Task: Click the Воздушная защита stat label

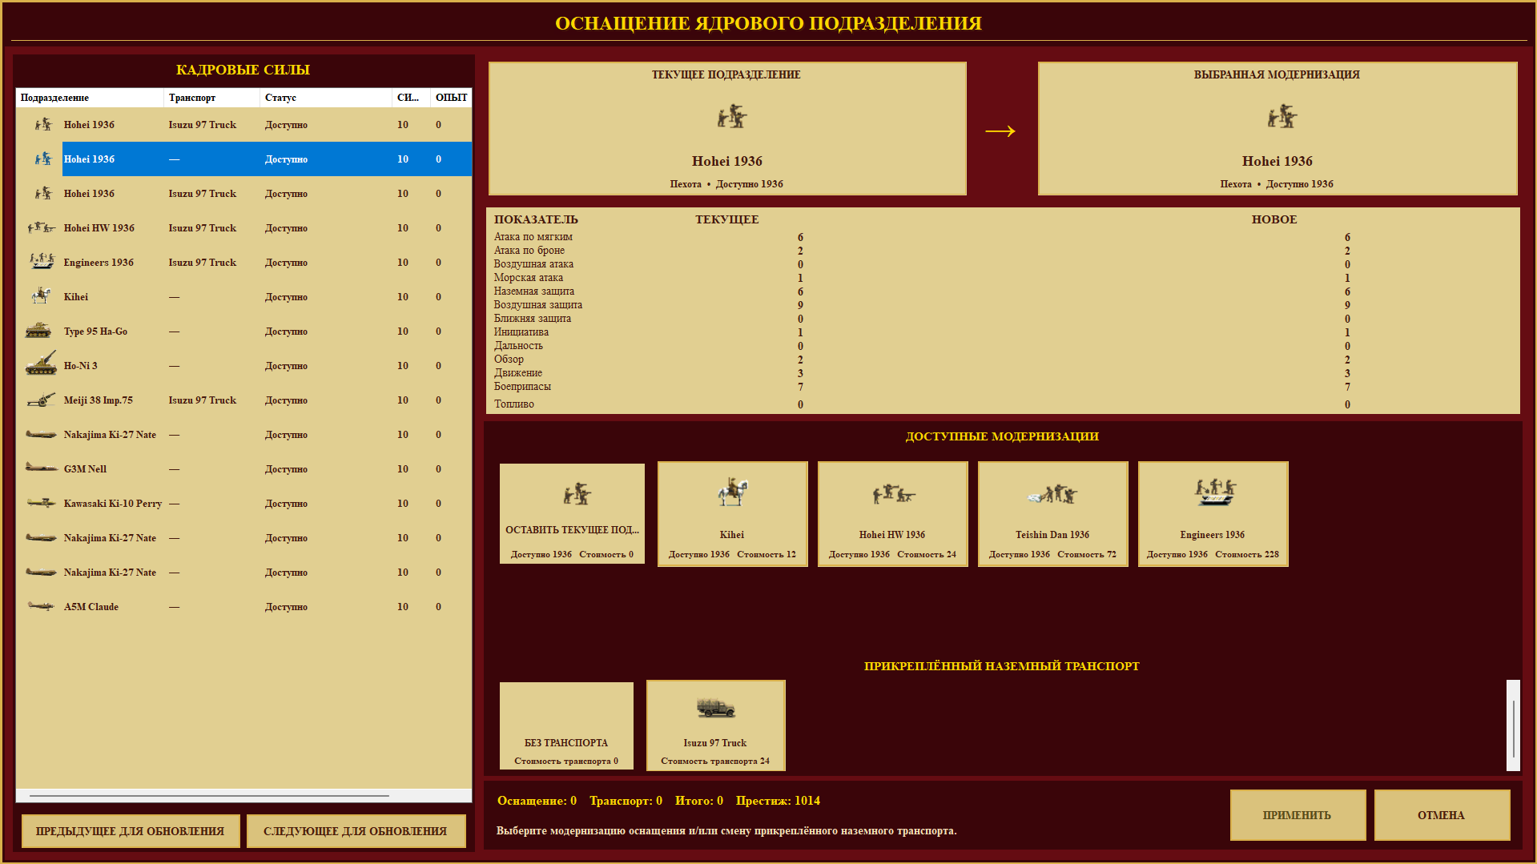Action: pos(537,305)
